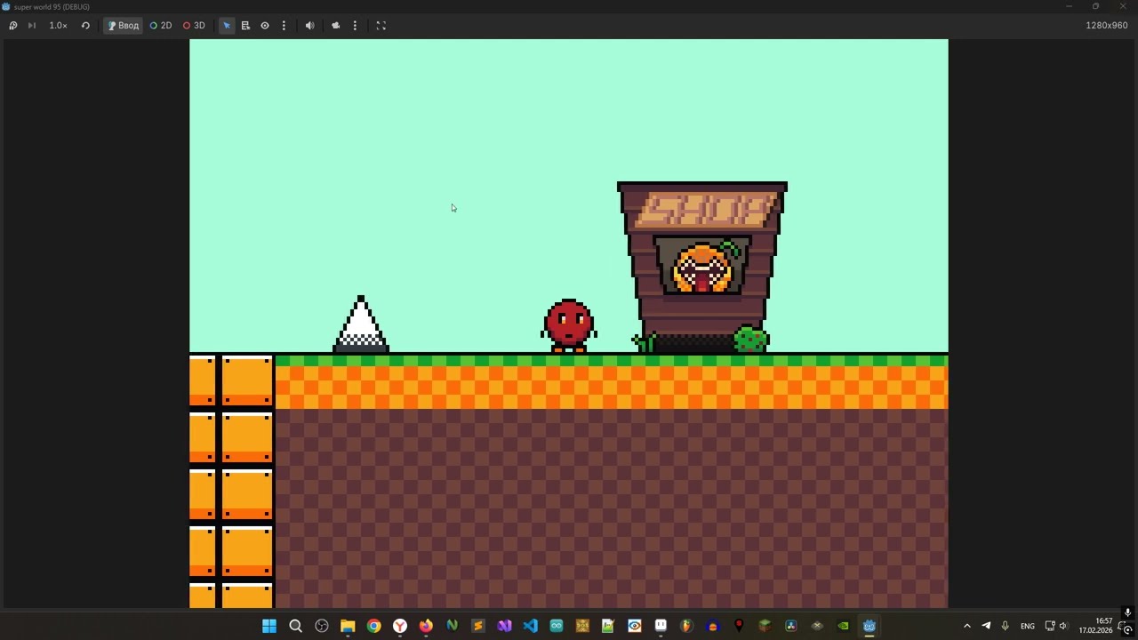
Task: Click the shop building with the orange shopkeeper
Action: click(702, 267)
